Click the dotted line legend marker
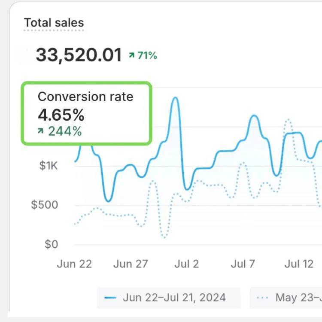 pos(263,298)
